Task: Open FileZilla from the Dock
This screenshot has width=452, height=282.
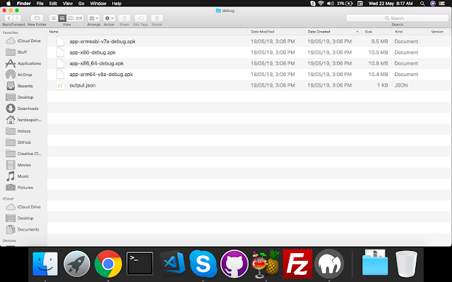Action: point(297,264)
